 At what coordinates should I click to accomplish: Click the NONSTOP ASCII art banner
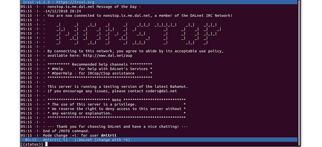point(138,34)
